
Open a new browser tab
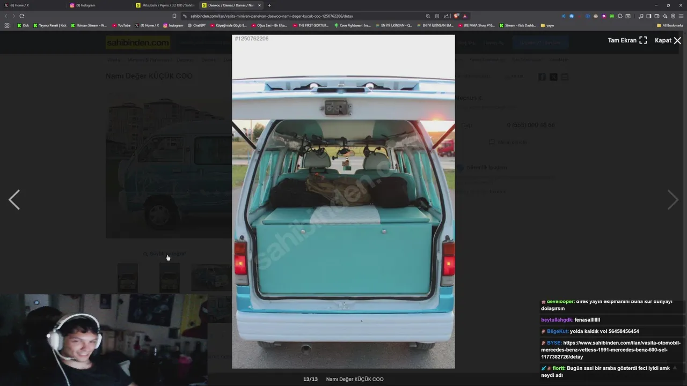[269, 5]
